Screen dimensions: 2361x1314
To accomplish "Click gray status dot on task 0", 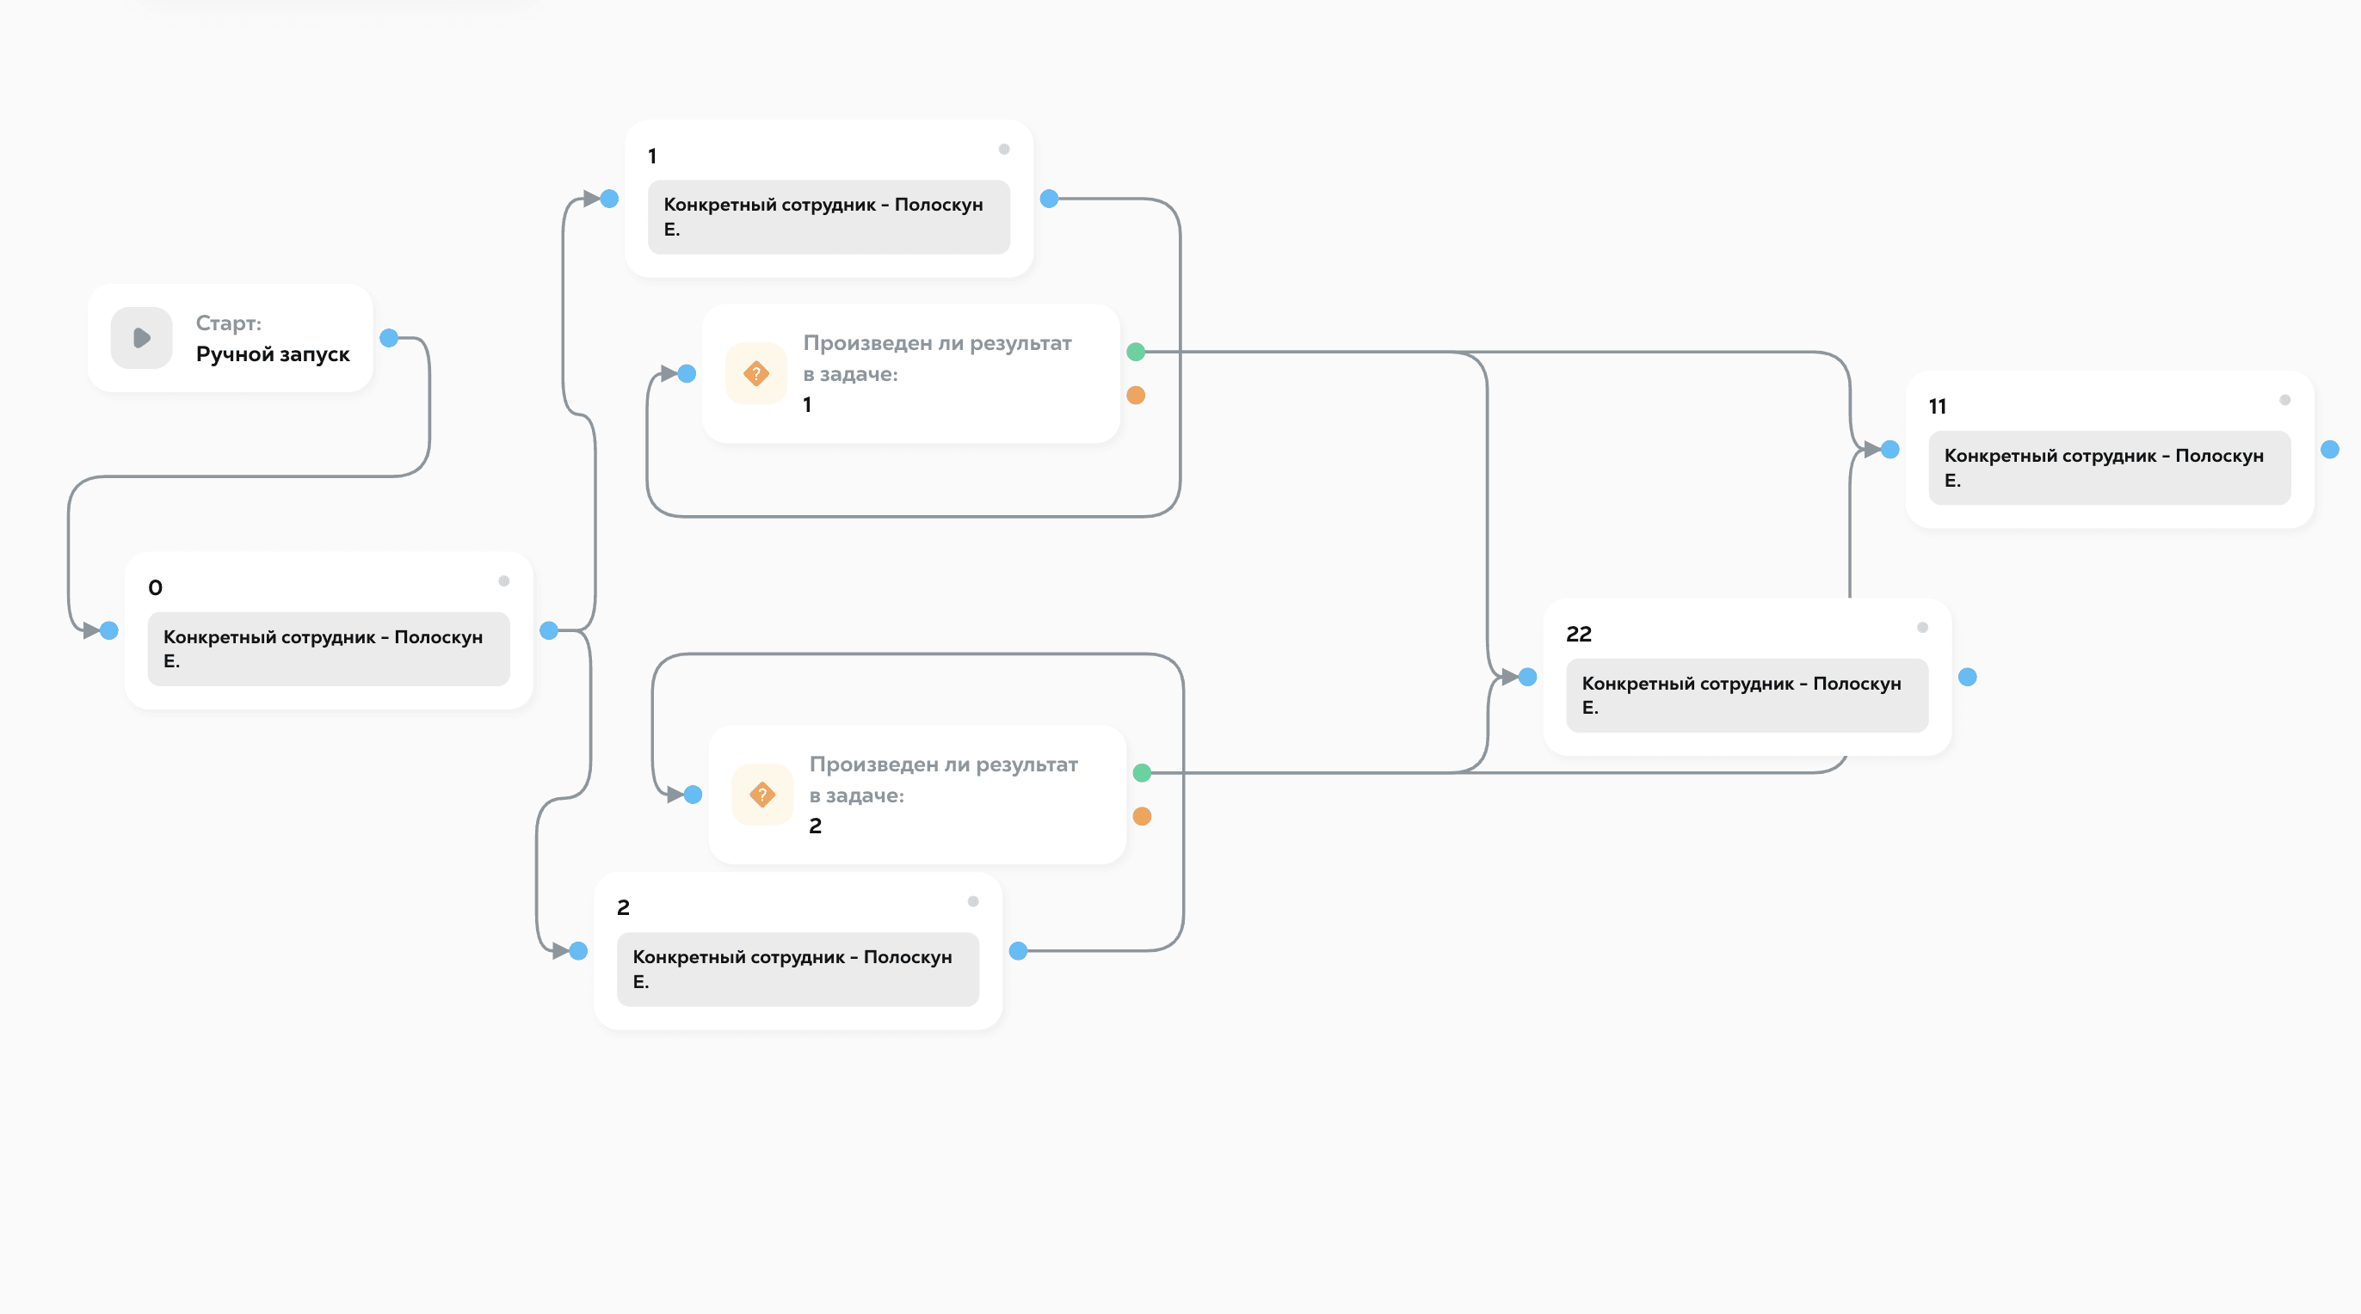I will point(503,581).
